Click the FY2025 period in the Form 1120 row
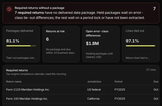Screen dimensions: 162x106 (120, 90)
